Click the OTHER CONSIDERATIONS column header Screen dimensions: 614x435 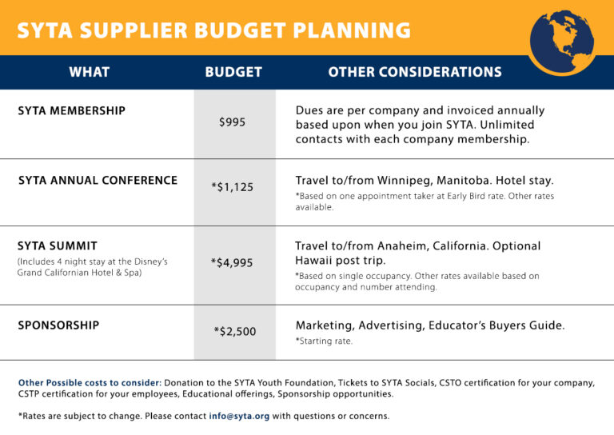[x=415, y=72]
